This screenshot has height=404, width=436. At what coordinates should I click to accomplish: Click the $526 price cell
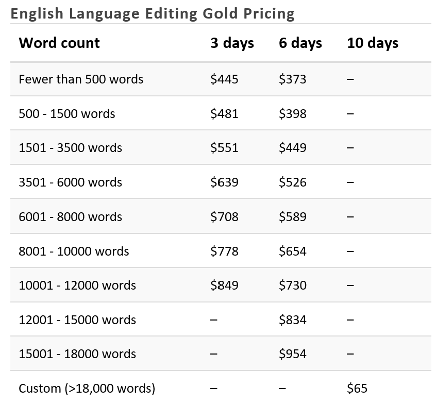pyautogui.click(x=293, y=182)
